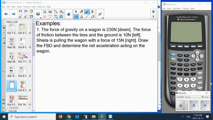Select the MODE key on calculator
The height and width of the screenshot is (120, 213).
(180, 55)
